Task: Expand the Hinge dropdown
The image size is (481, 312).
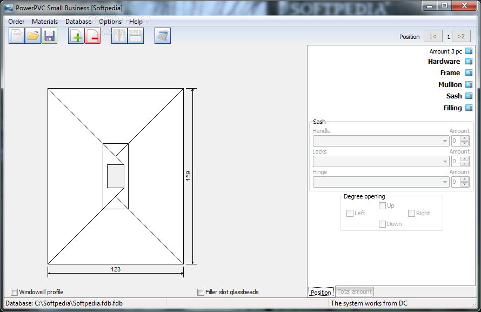Action: coord(445,182)
